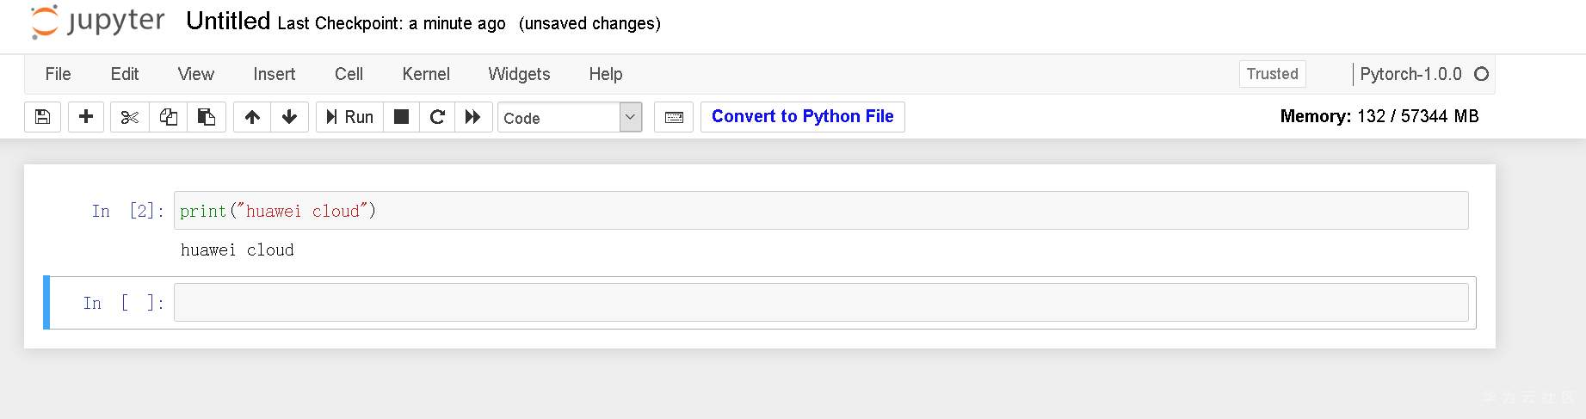Copy selected cells icon
The image size is (1586, 419).
169,117
